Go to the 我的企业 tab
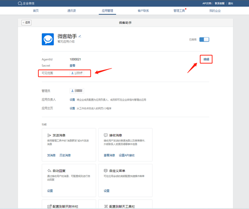This screenshot has width=249, height=209. pos(215,11)
